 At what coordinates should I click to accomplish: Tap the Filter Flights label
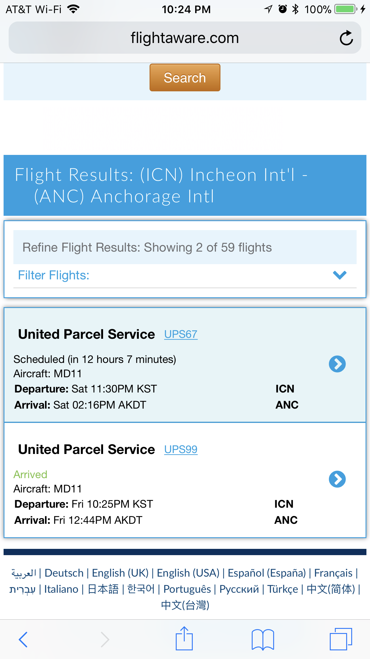pos(54,275)
